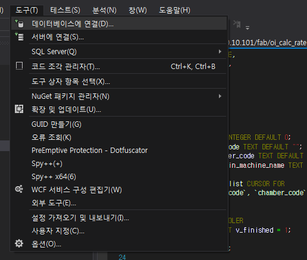This screenshot has height=260, width=307.
Task: Choose GUID 만들기(G)
Action: (x=119, y=124)
